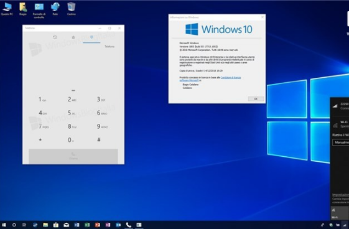Select the connected cellular network entry
This screenshot has height=229, width=349.
pyautogui.click(x=340, y=106)
